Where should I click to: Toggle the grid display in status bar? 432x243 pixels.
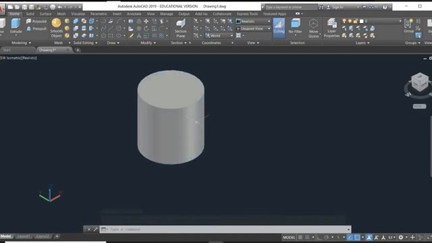click(300, 237)
